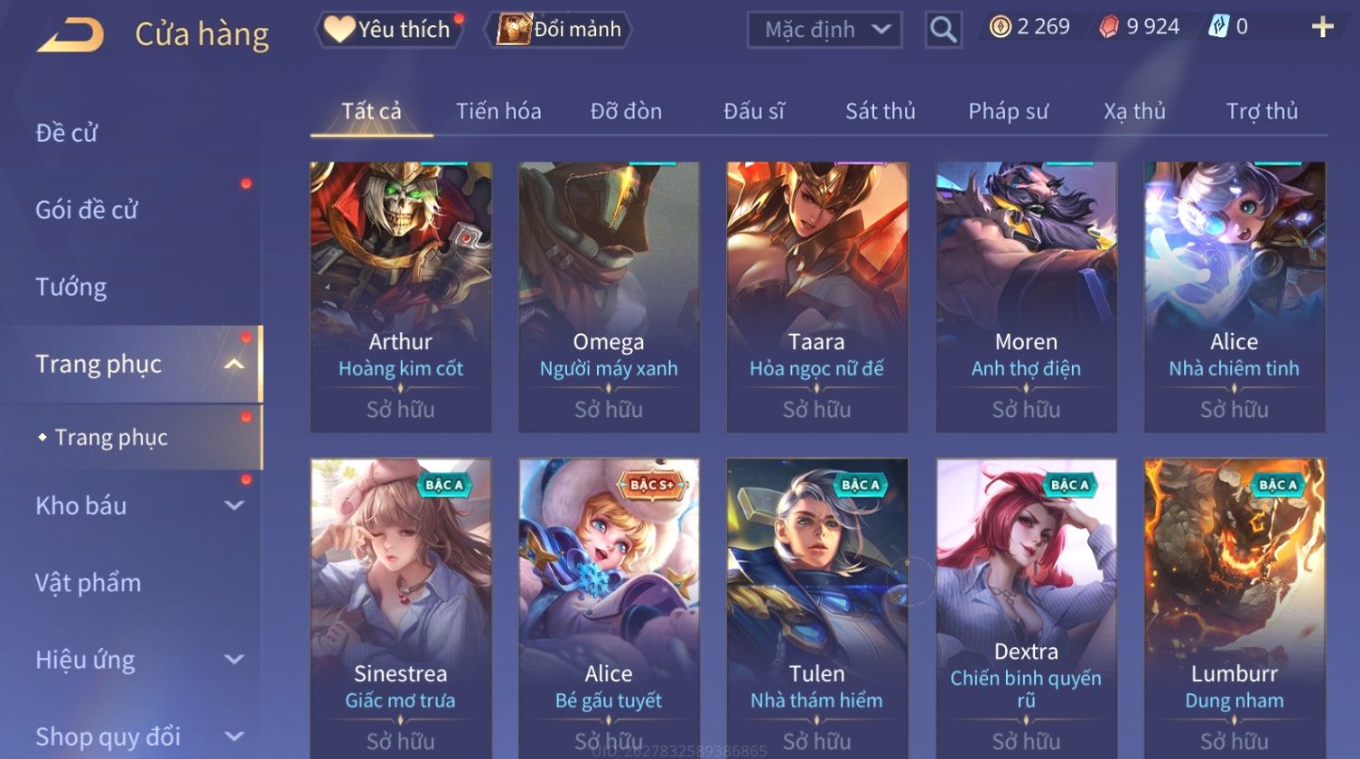Screen dimensions: 1360x759
Task: Select the Tiến hóa tab
Action: (498, 111)
